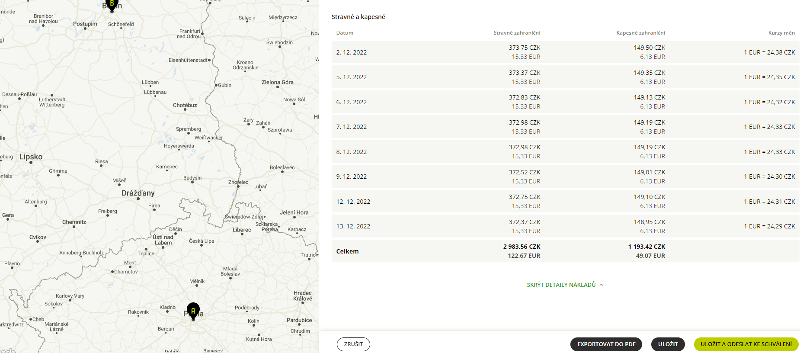Click the Celkem total row label
The width and height of the screenshot is (800, 353).
point(347,251)
